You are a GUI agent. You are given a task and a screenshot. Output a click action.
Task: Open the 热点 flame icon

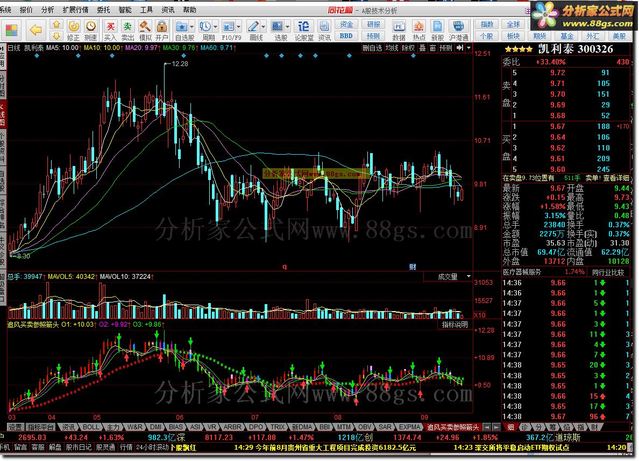point(418,27)
